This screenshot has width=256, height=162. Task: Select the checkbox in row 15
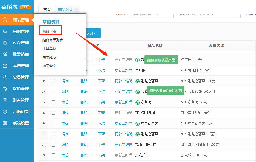coord(53,113)
